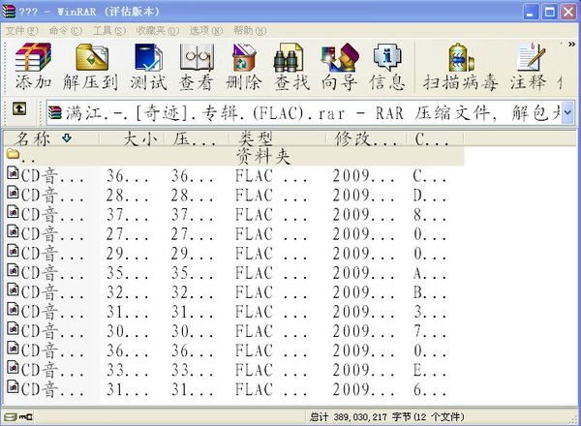Viewport: 581px width, 426px height.
Task: Expand the toolbar overflow chevron
Action: click(571, 45)
